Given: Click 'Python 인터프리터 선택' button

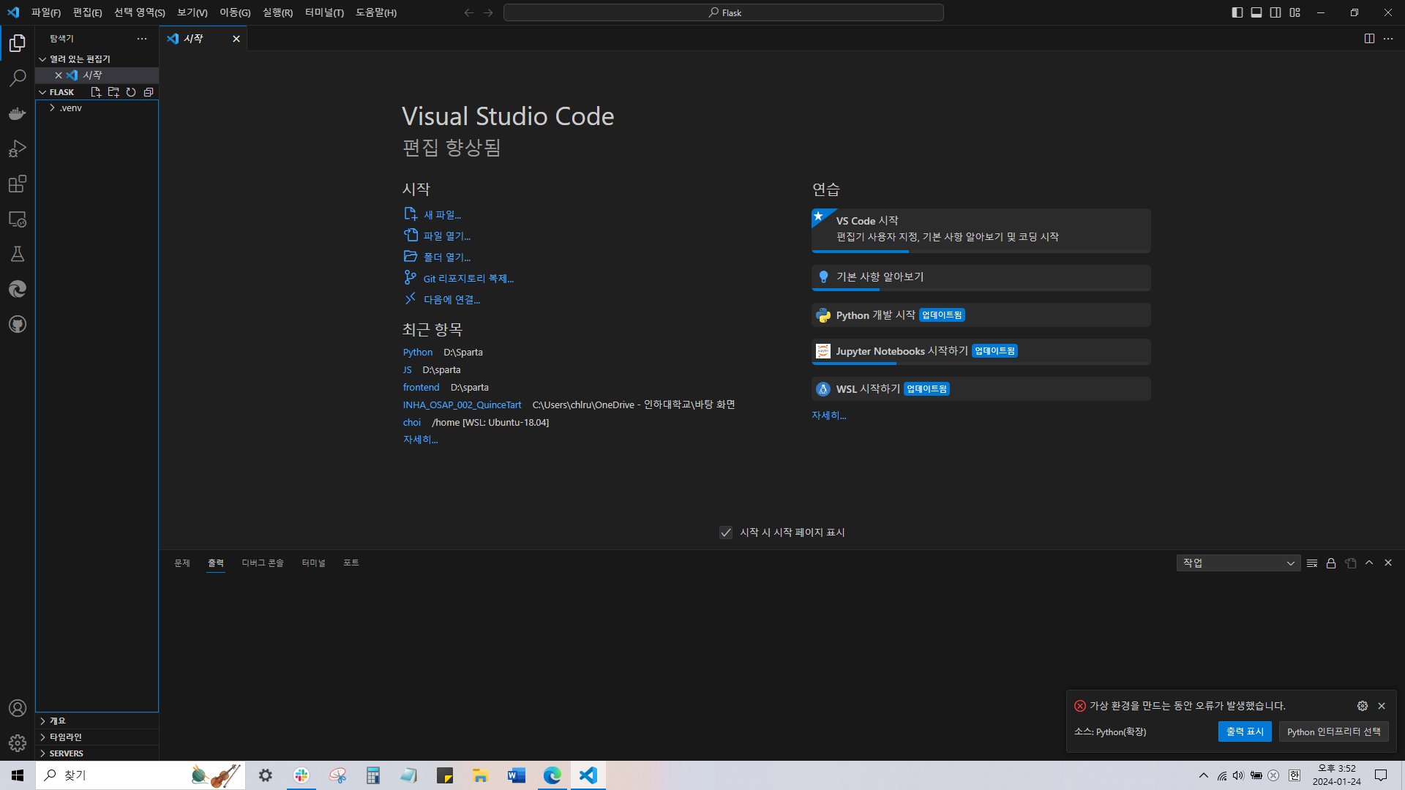Looking at the screenshot, I should (1333, 732).
